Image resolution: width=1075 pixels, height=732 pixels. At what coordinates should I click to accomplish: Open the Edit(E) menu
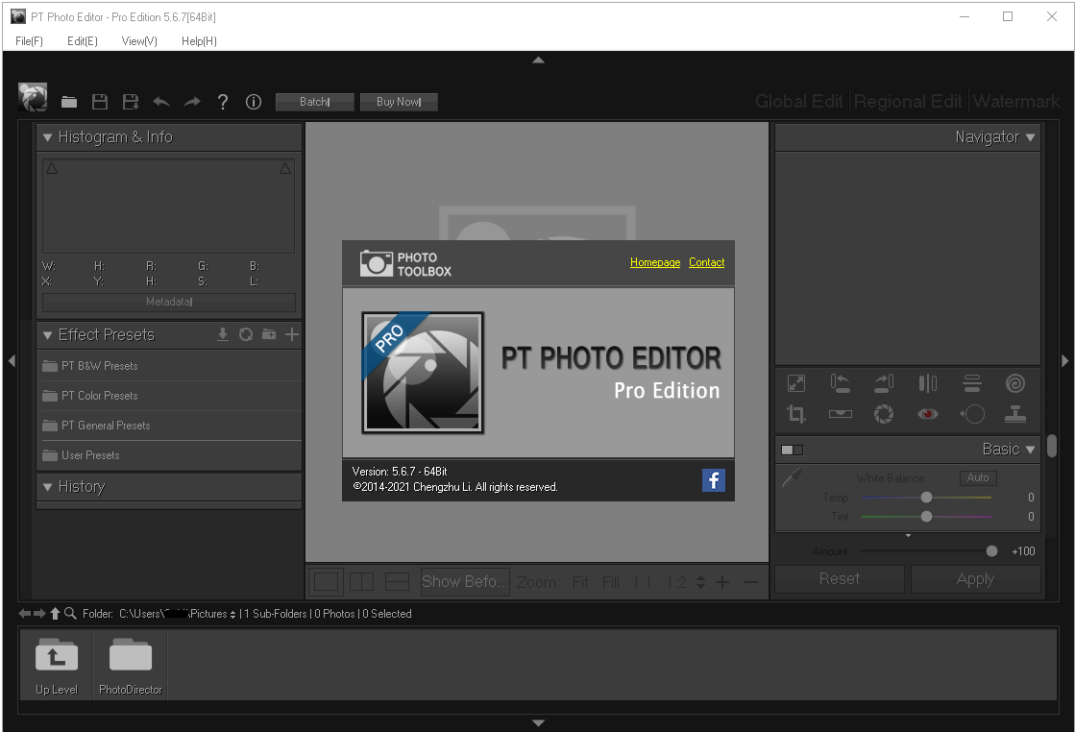point(83,41)
